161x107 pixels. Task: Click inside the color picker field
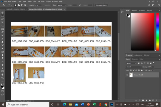(143, 32)
